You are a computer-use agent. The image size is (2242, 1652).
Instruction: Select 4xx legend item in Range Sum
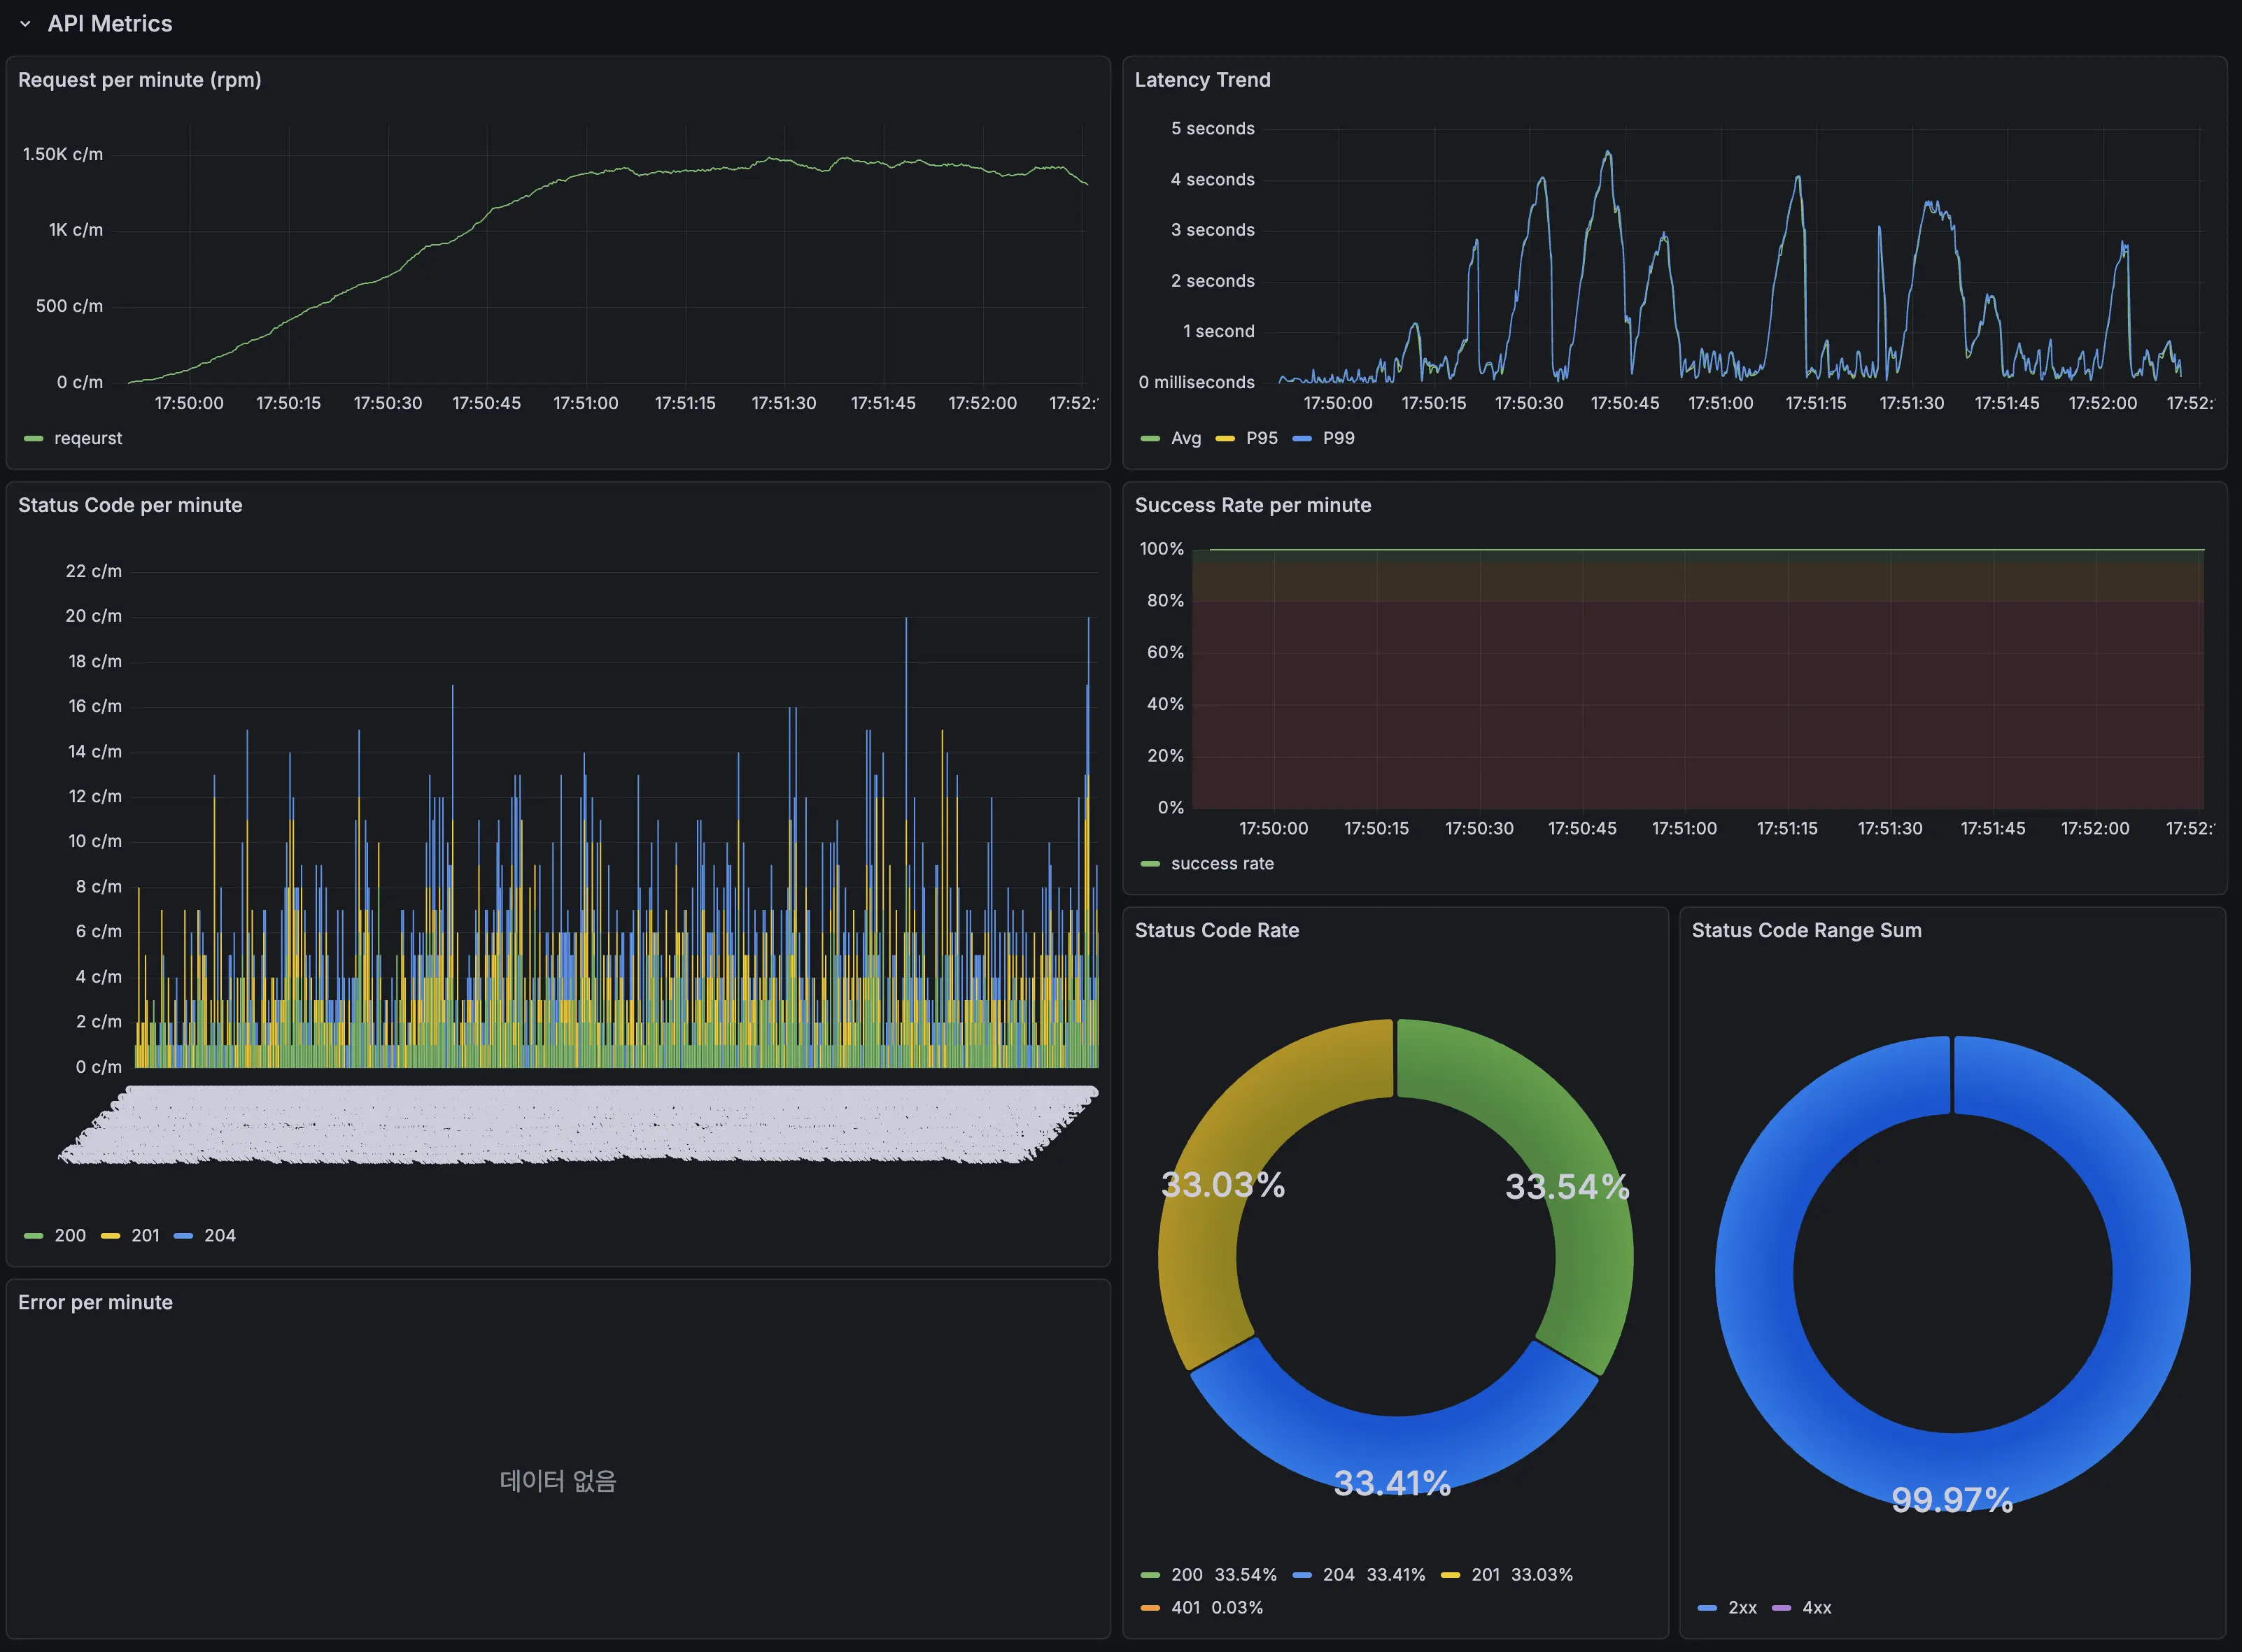pyautogui.click(x=1816, y=1608)
